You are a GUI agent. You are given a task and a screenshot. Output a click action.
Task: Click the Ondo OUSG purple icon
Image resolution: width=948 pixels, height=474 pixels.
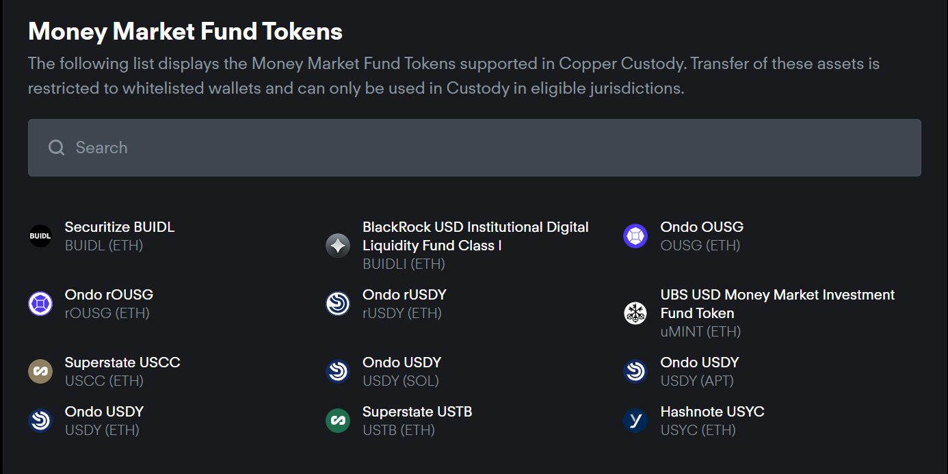635,236
